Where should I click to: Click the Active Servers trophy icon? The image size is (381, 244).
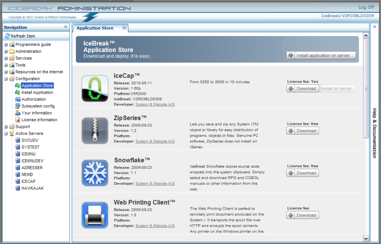(x=12, y=133)
